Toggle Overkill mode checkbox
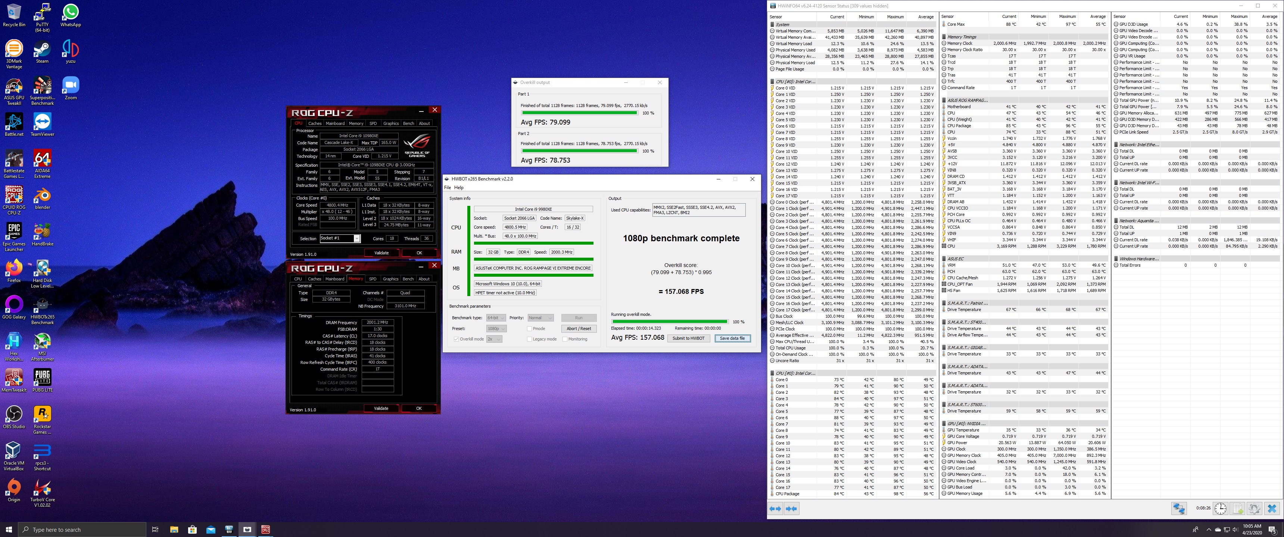Viewport: 1284px width, 537px height. [x=456, y=339]
